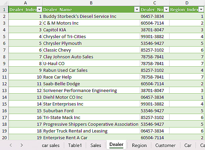Select the Diehl Motor CO Inc cell
Image resolution: width=205 pixels, height=150 pixels.
[91, 97]
